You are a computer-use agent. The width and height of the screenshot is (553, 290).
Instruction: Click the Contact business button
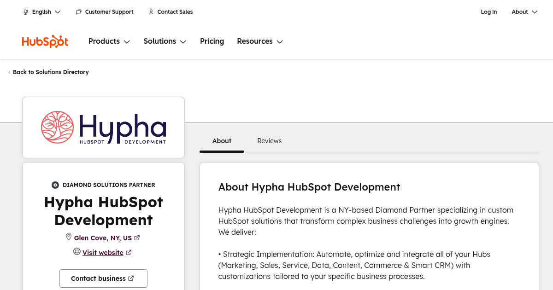point(103,278)
